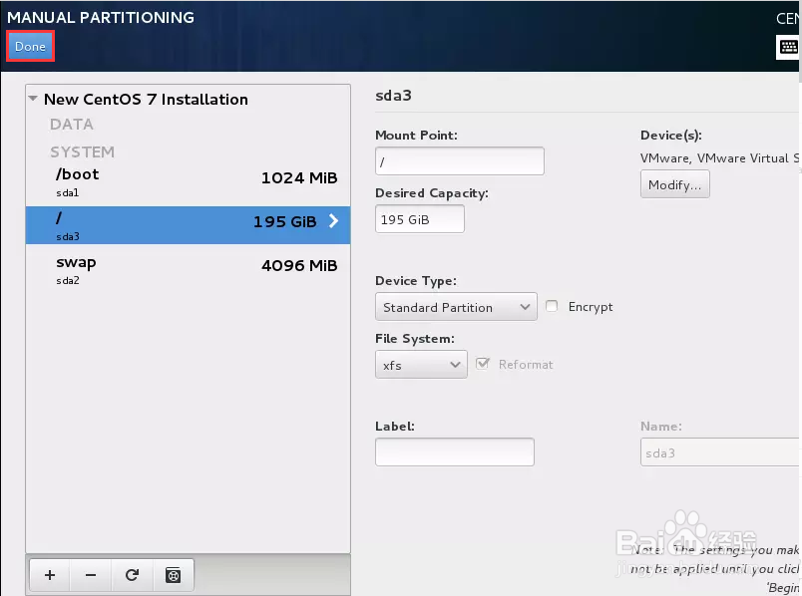The height and width of the screenshot is (596, 802).
Task: Click the keyboard layout icon top right
Action: 787,46
